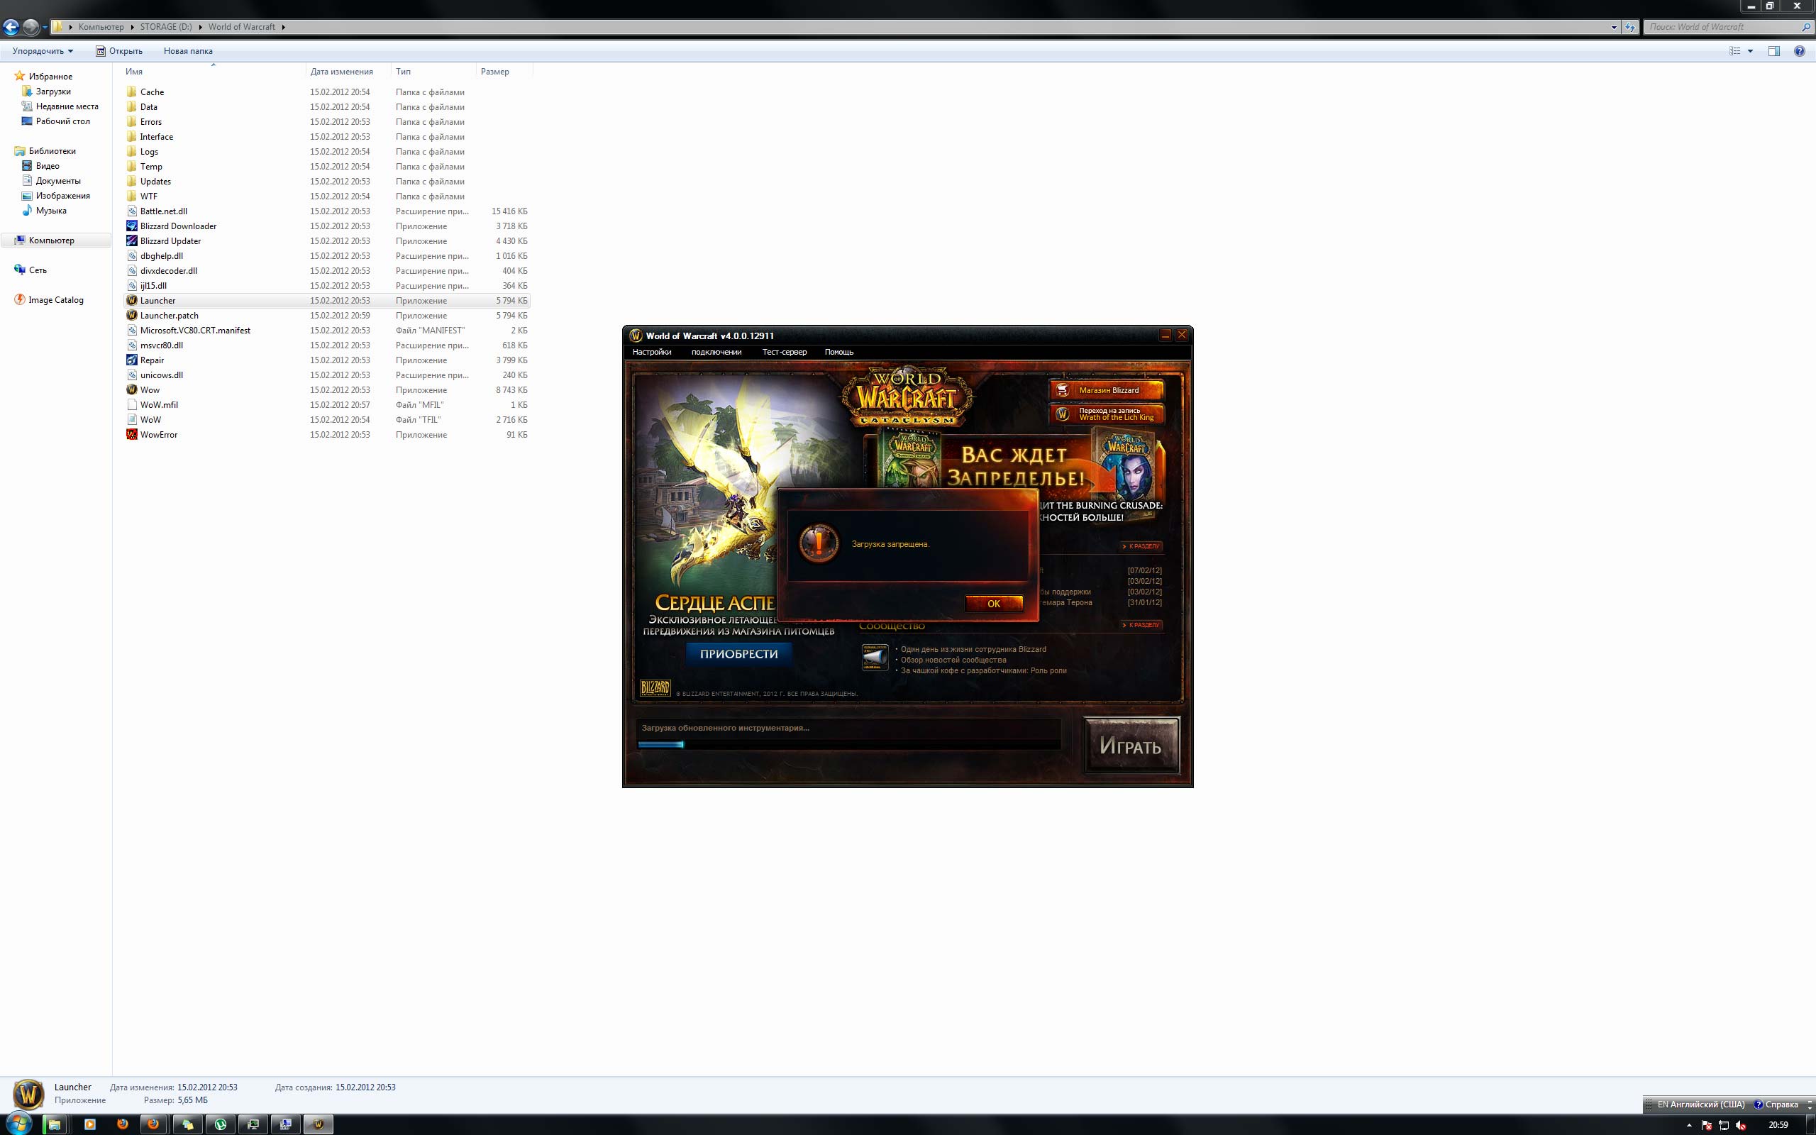Toggle the preview pane button
Viewport: 1816px width, 1135px height.
pos(1774,51)
